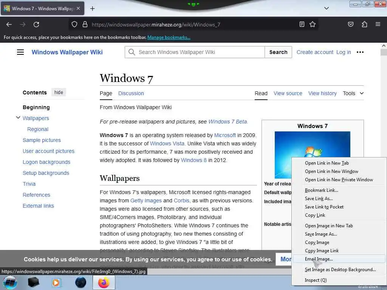Screen dimensions: 387x290
Task: Click the page scrollbar up arrow
Action: coord(384,46)
